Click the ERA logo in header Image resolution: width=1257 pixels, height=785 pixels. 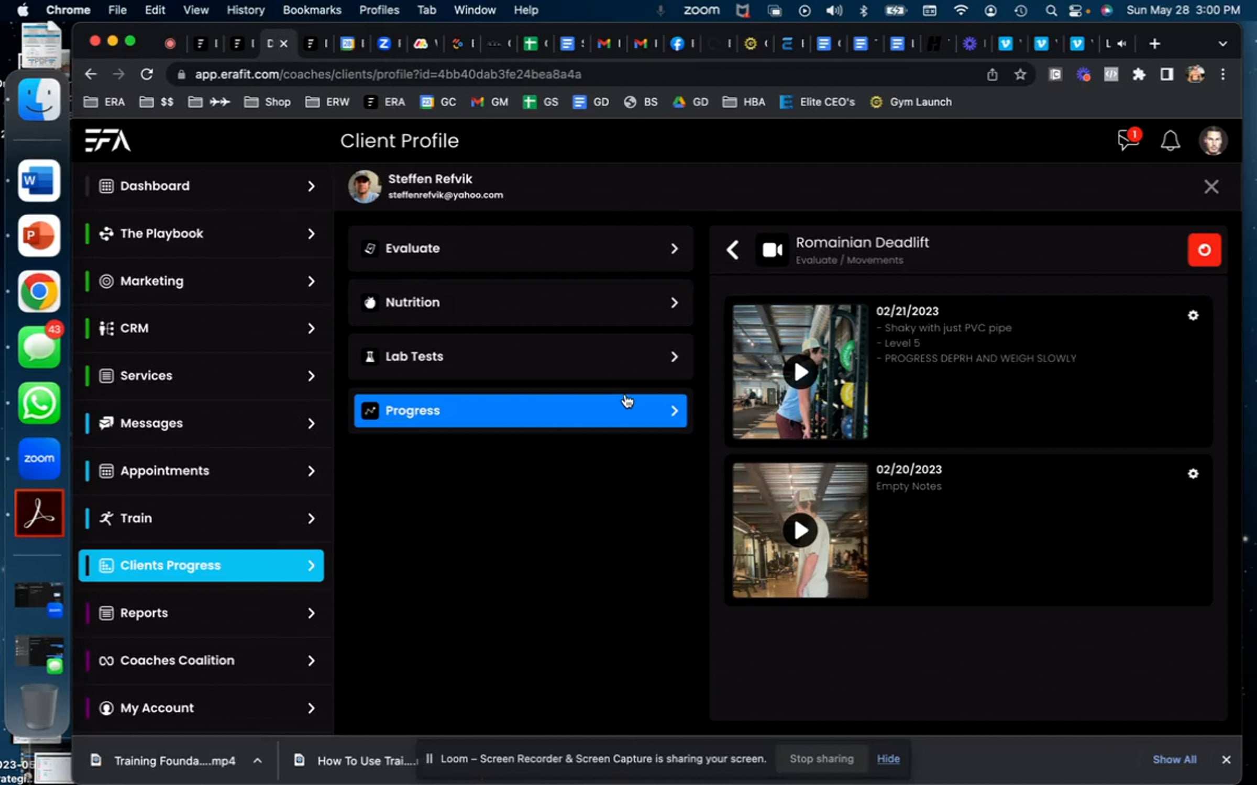[107, 140]
